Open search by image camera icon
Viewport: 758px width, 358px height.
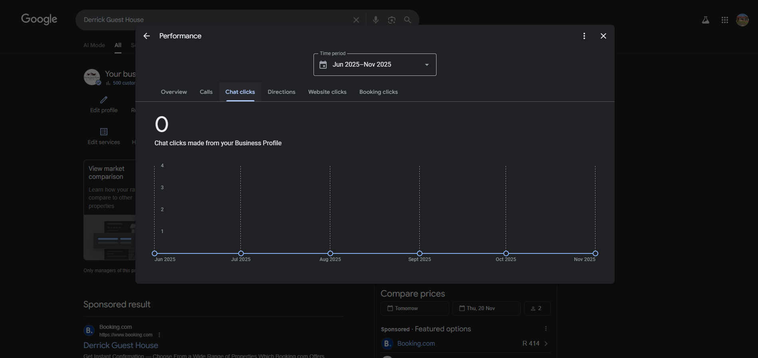pyautogui.click(x=391, y=20)
